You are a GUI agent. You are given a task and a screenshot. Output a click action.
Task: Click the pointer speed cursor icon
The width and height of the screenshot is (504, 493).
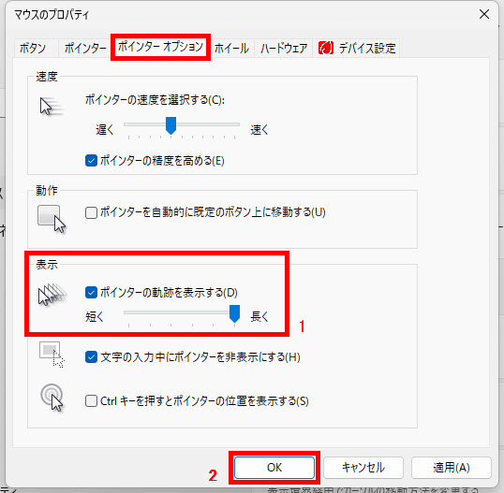pos(52,107)
